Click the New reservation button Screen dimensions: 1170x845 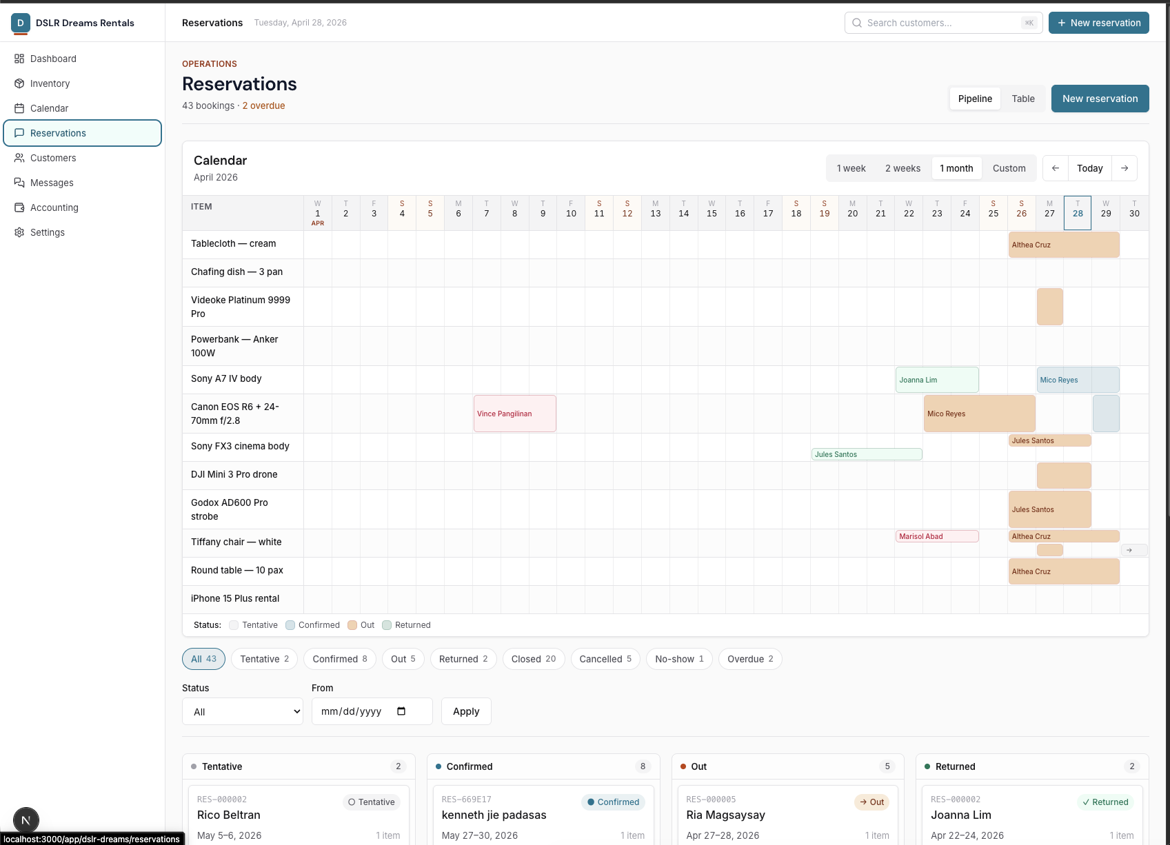[x=1100, y=99]
